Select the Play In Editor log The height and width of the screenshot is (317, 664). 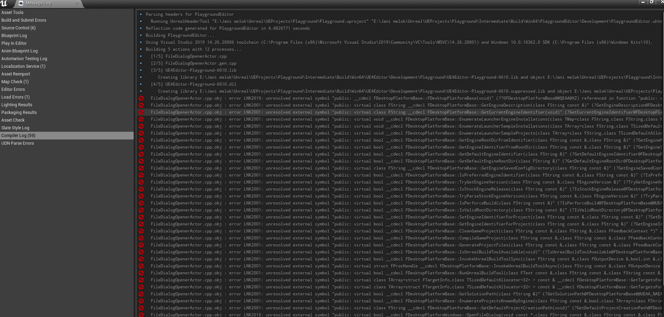tap(14, 43)
